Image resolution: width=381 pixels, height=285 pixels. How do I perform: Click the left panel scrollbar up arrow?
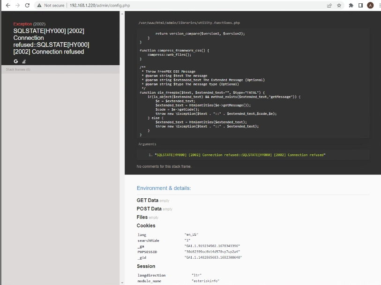pyautogui.click(x=122, y=14)
